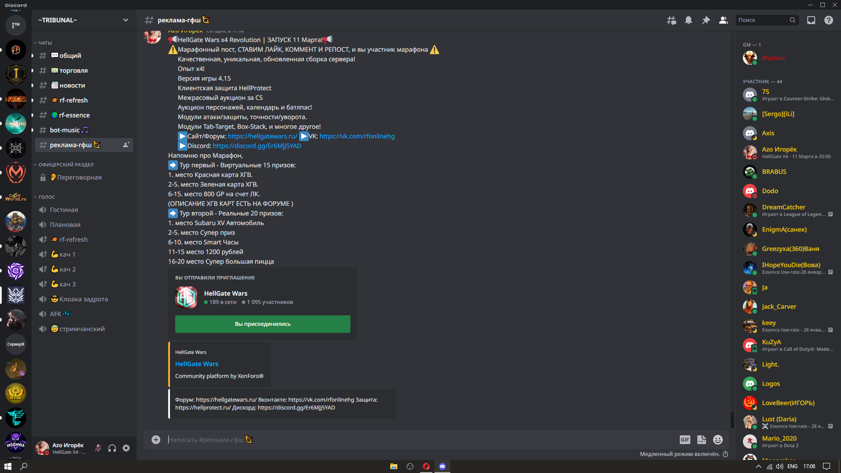Viewport: 841px width, 473px height.
Task: Switch to the Revival server icon
Action: tap(16, 393)
